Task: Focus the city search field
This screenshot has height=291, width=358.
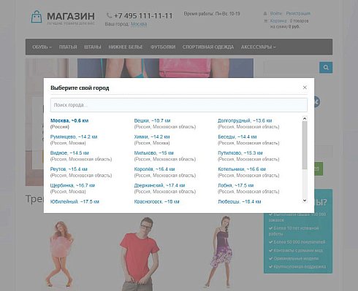Action: [179, 105]
